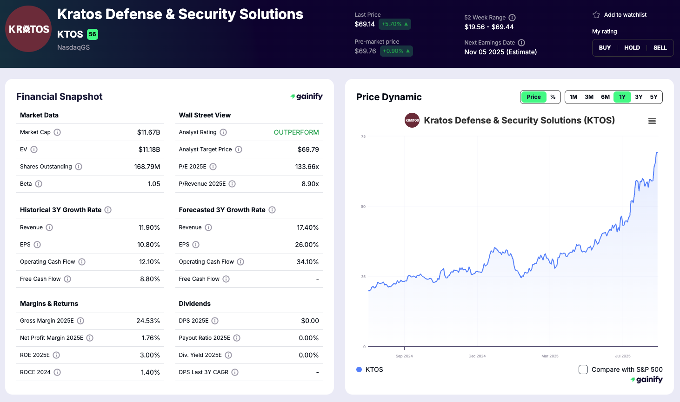Image resolution: width=680 pixels, height=402 pixels.
Task: Enable Compare with S&P 500 checkbox
Action: [583, 370]
